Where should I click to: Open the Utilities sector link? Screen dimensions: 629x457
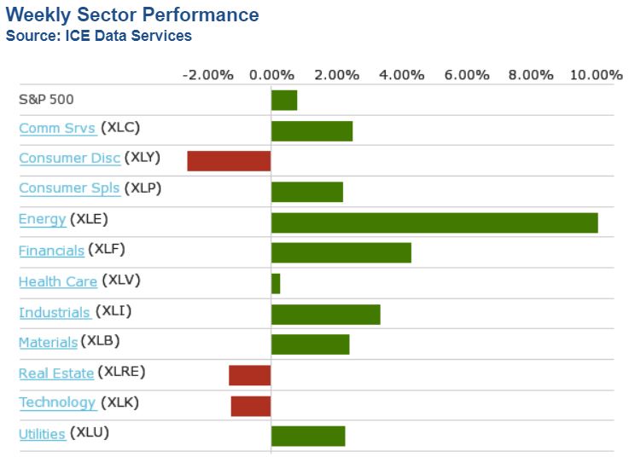click(x=42, y=435)
